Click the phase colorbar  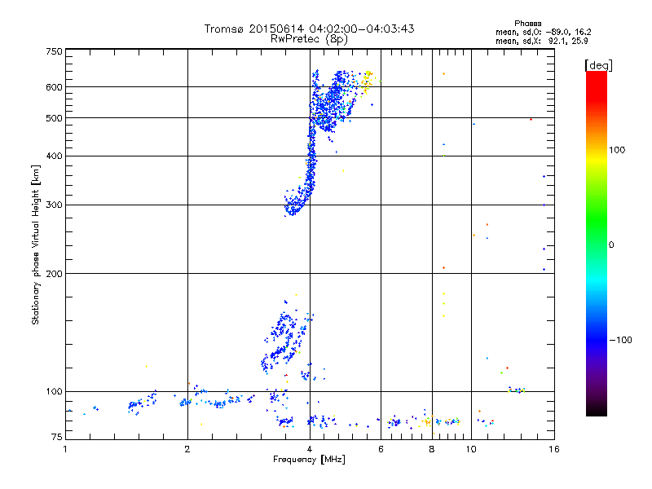pos(597,244)
